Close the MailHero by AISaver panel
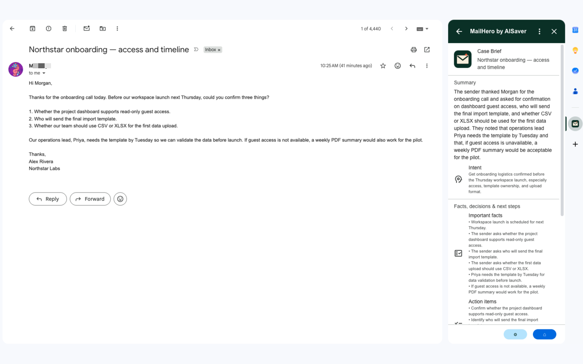The height and width of the screenshot is (364, 583). [554, 31]
